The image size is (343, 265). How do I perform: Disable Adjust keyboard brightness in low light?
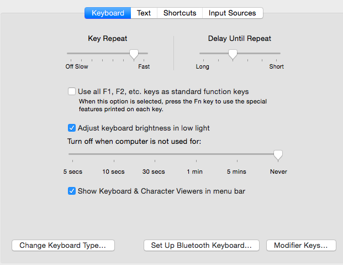[72, 128]
